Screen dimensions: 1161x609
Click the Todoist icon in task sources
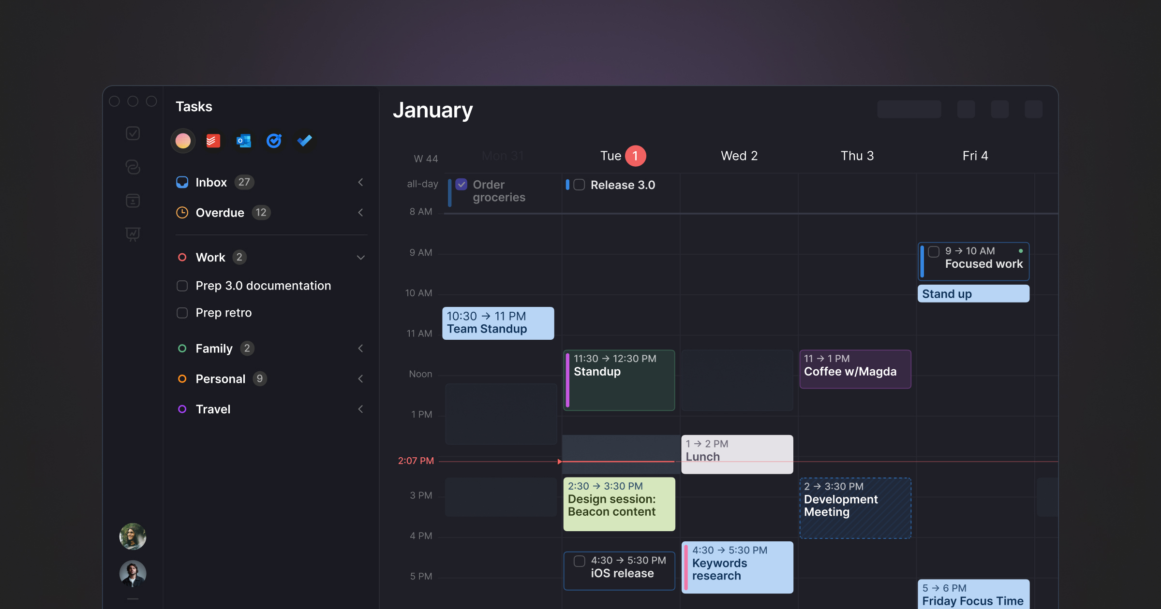point(213,140)
